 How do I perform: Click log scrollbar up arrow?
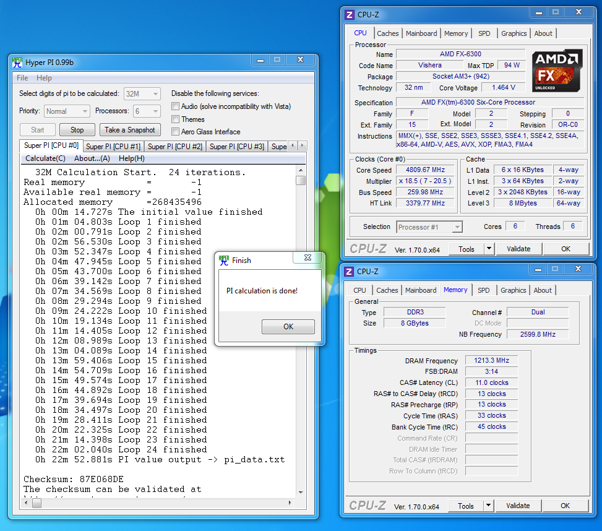click(301, 170)
